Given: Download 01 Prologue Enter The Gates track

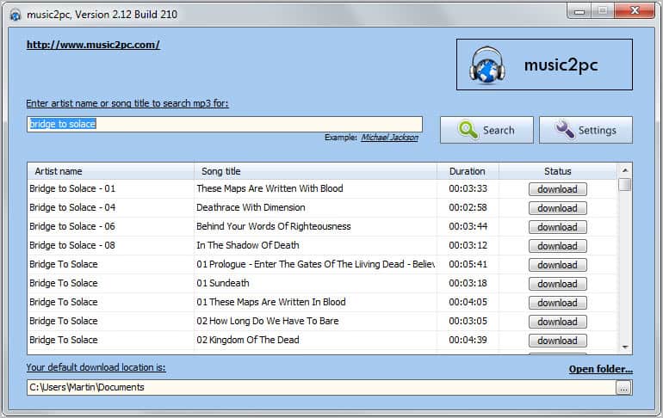Looking at the screenshot, I should tap(557, 265).
